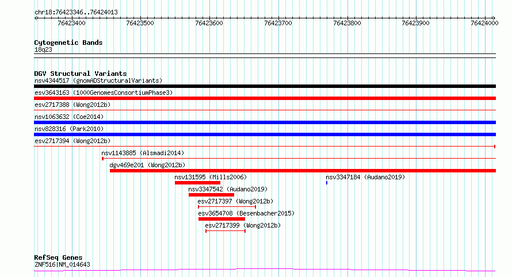Select the ZNF516|NM_014643 gene label

point(62,264)
